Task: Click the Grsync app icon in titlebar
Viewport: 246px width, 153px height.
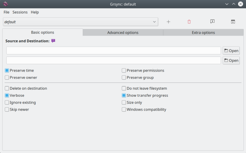Action: click(x=6, y=4)
